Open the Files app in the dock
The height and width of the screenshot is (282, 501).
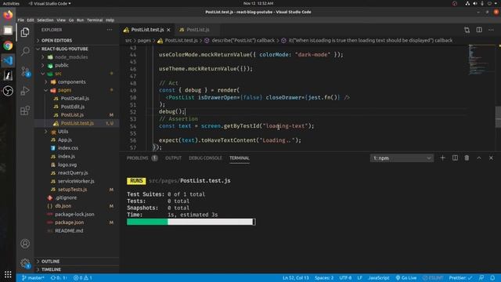click(8, 31)
